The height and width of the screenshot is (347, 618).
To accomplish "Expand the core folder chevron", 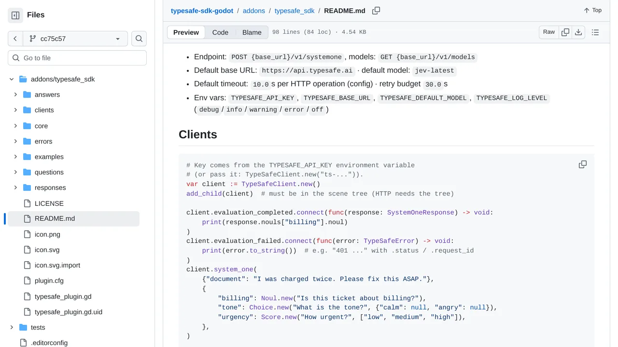I will (15, 126).
